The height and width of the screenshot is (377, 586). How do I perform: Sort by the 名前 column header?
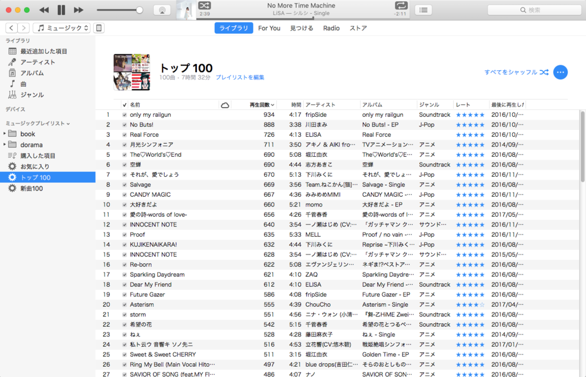point(173,105)
